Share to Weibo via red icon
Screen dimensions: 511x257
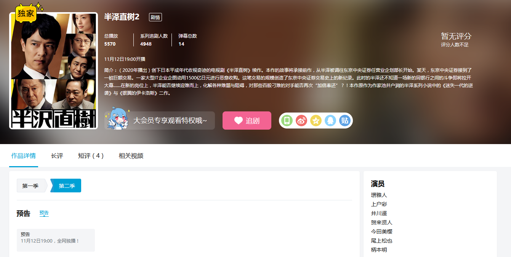tap(301, 121)
